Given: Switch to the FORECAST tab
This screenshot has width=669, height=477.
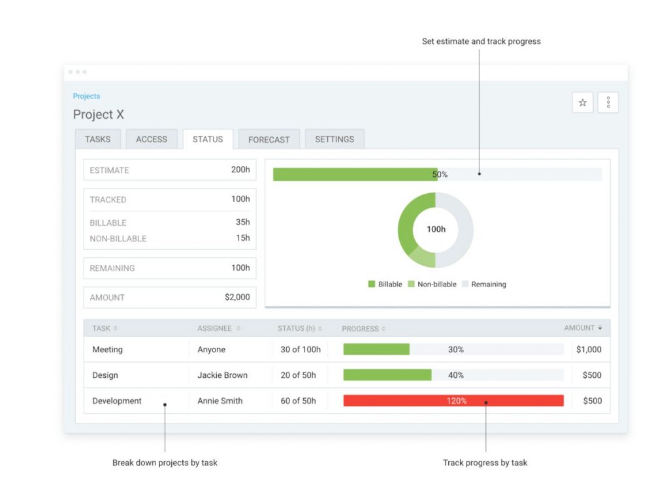Looking at the screenshot, I should (x=269, y=139).
